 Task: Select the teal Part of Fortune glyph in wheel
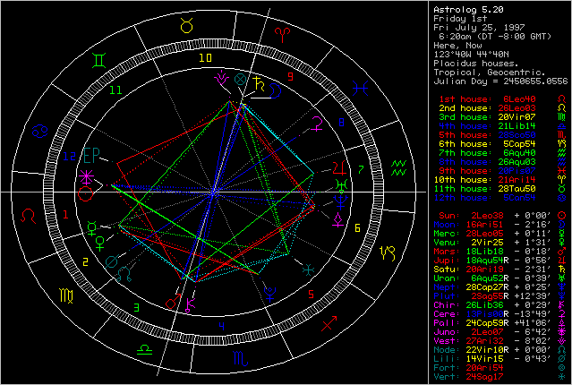tap(241, 79)
